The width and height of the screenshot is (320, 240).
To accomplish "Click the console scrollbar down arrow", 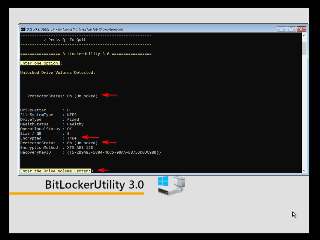I will click(304, 171).
